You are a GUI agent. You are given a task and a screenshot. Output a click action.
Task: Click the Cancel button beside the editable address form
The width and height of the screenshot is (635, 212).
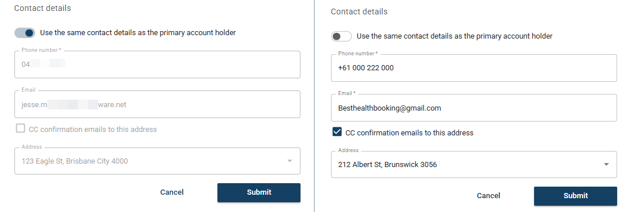pos(489,196)
